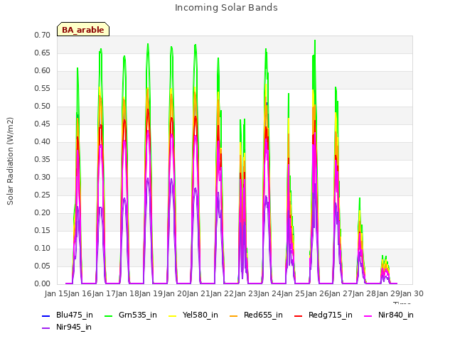Click the Jan 17 x-axis date label
The width and height of the screenshot is (455, 341).
(104, 293)
